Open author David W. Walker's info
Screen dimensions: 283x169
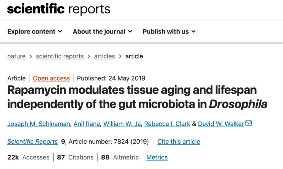point(221,124)
